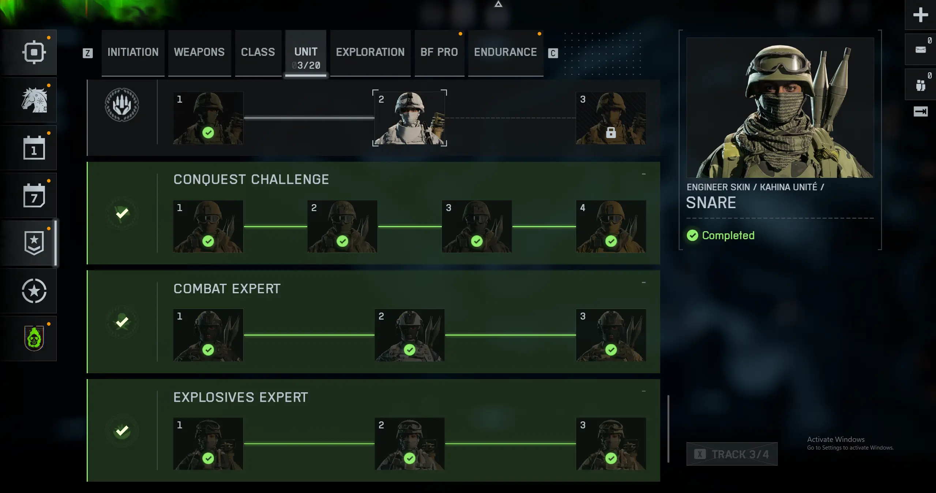Image resolution: width=936 pixels, height=493 pixels.
Task: Toggle Conquest Challenge completed checkmark
Action: click(x=122, y=213)
